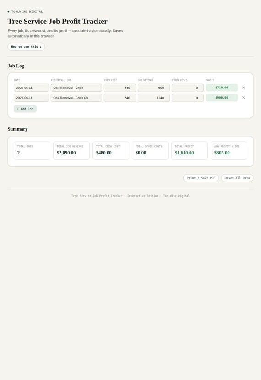Edit other costs in the 1140 revenue row
The height and width of the screenshot is (380, 261).
188,98
